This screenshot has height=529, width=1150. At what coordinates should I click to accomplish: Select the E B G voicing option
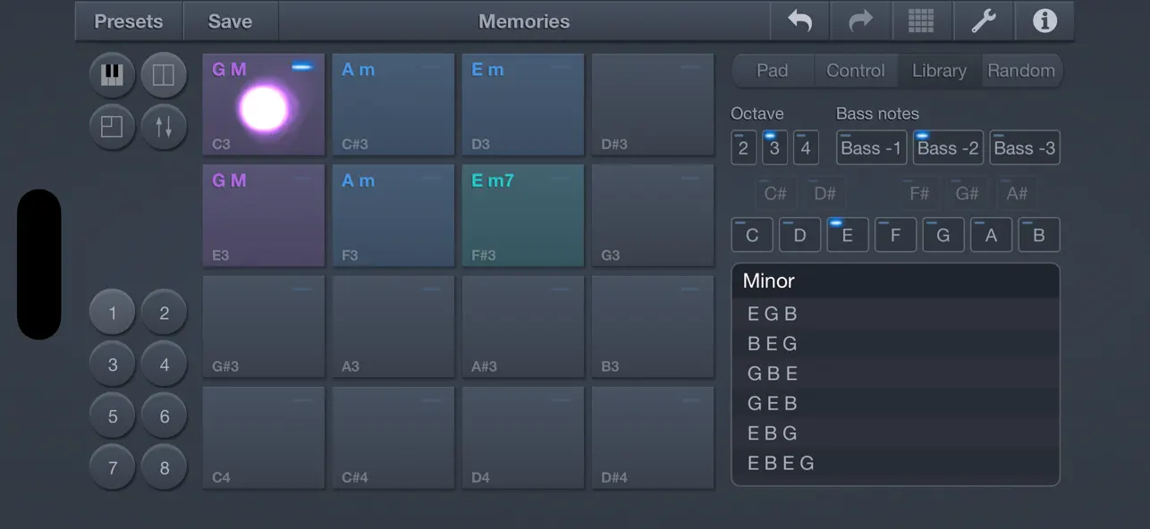894,432
